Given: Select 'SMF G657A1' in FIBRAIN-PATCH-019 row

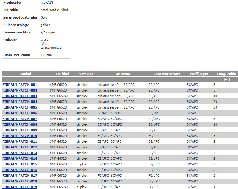Looking at the screenshot, I should pos(59,187).
